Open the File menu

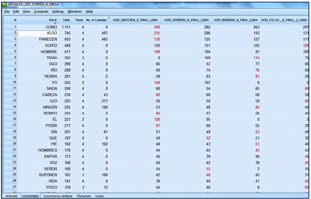tap(6, 12)
